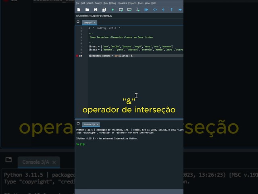Click the debug continue-execution icon

(x=180, y=10)
